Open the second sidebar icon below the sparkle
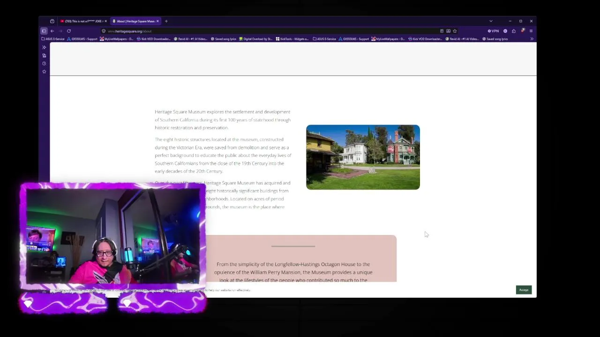600x337 pixels. (44, 55)
